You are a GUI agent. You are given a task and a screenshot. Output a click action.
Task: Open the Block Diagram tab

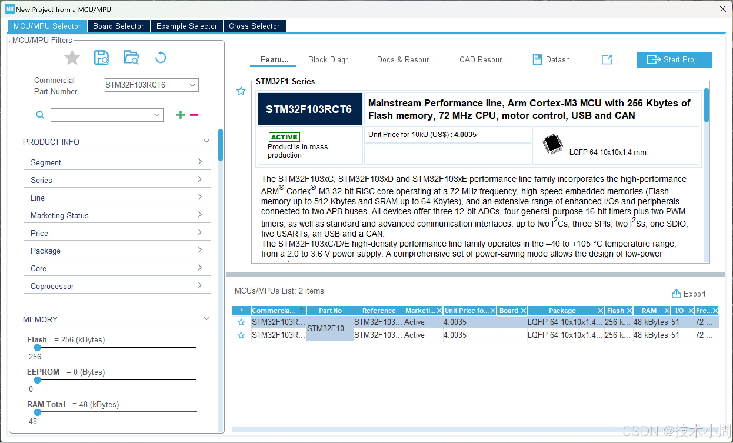pos(331,59)
